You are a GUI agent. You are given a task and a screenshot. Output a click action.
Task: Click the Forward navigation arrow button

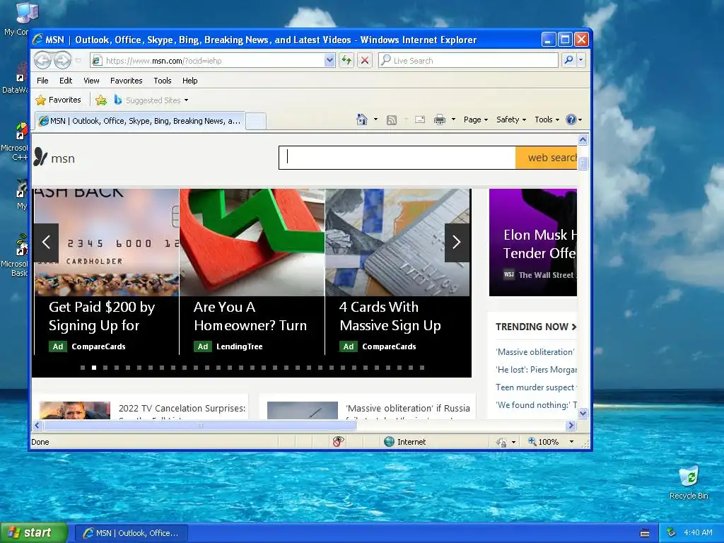coord(62,61)
